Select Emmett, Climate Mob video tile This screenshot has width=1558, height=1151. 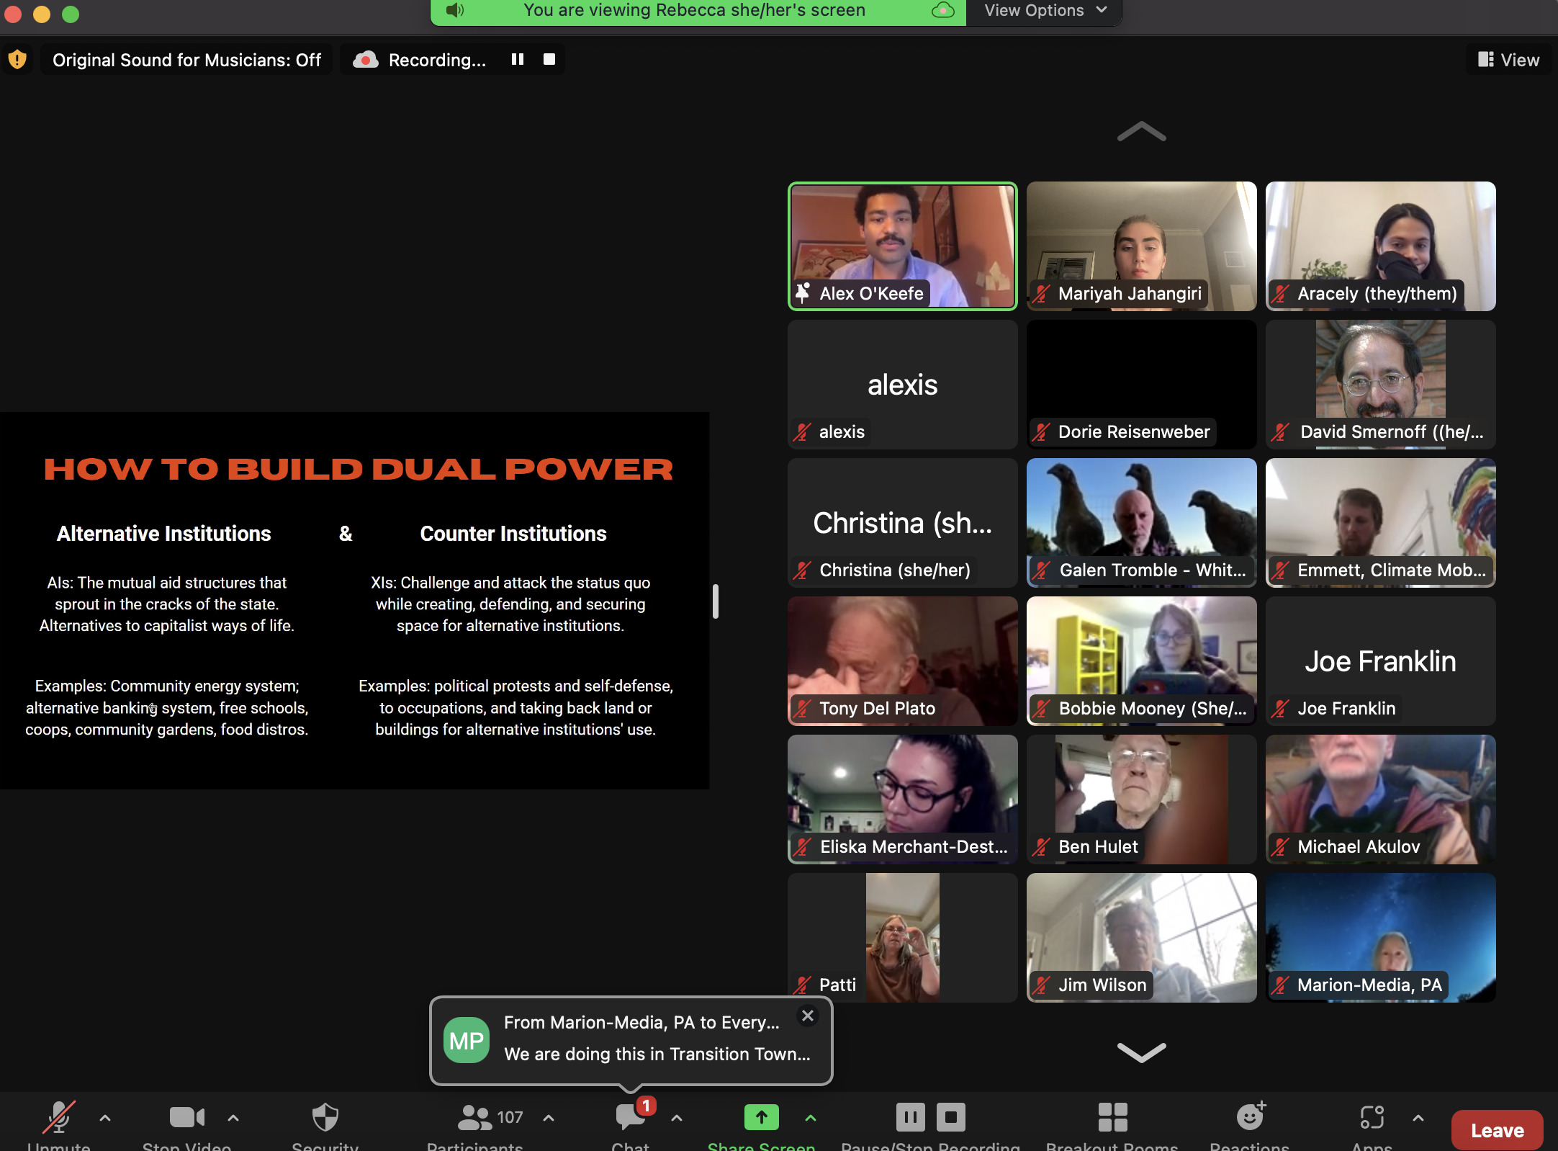click(x=1381, y=523)
